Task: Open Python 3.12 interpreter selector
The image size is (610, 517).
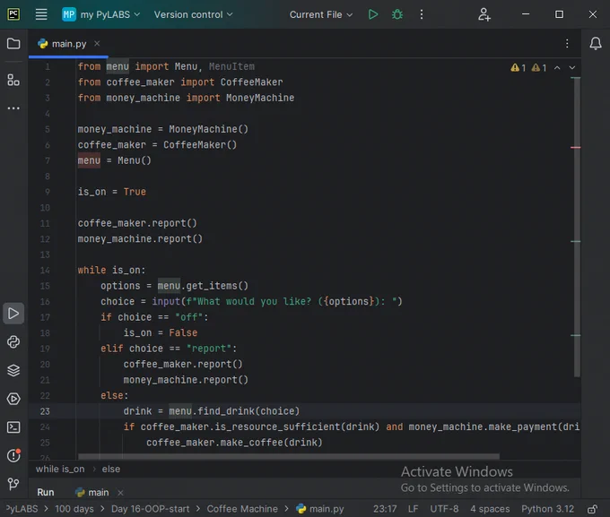Action: pos(547,509)
